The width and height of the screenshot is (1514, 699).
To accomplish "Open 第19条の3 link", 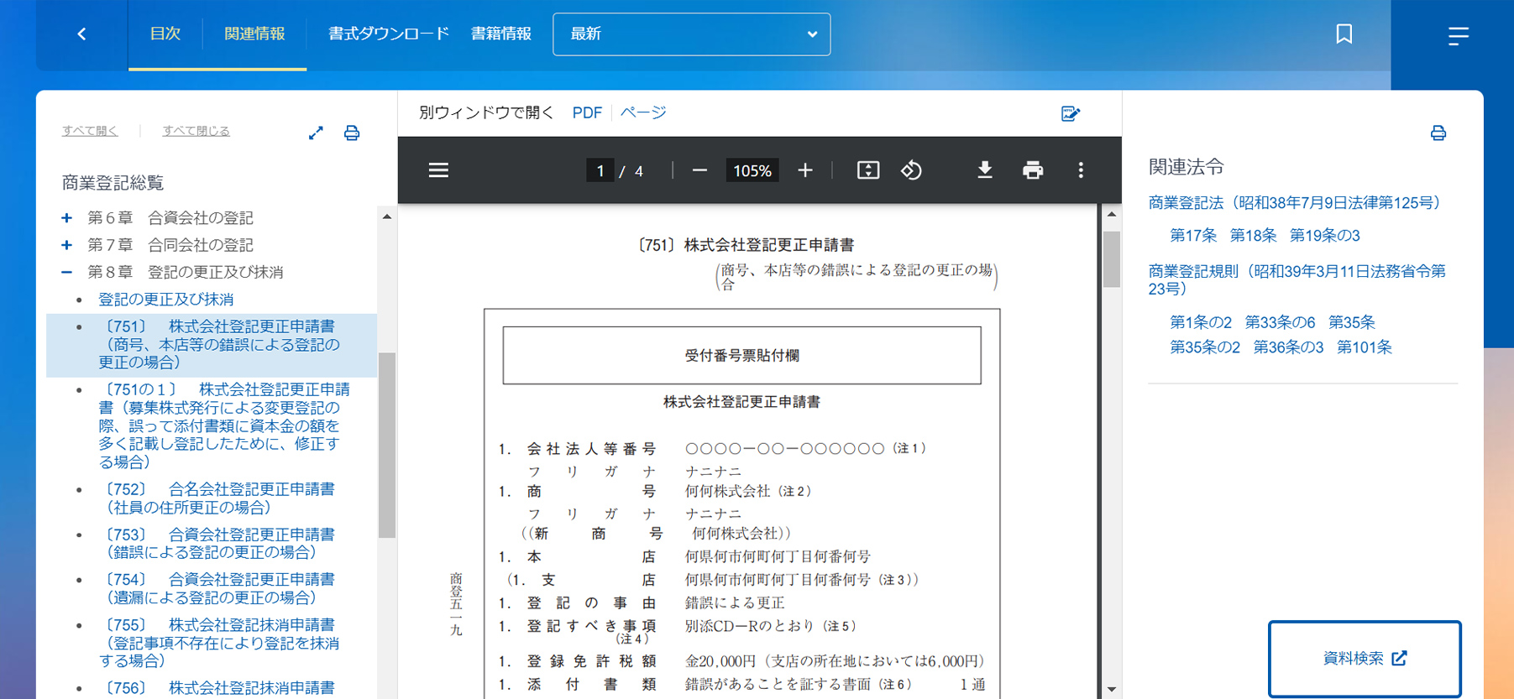I will (1324, 236).
